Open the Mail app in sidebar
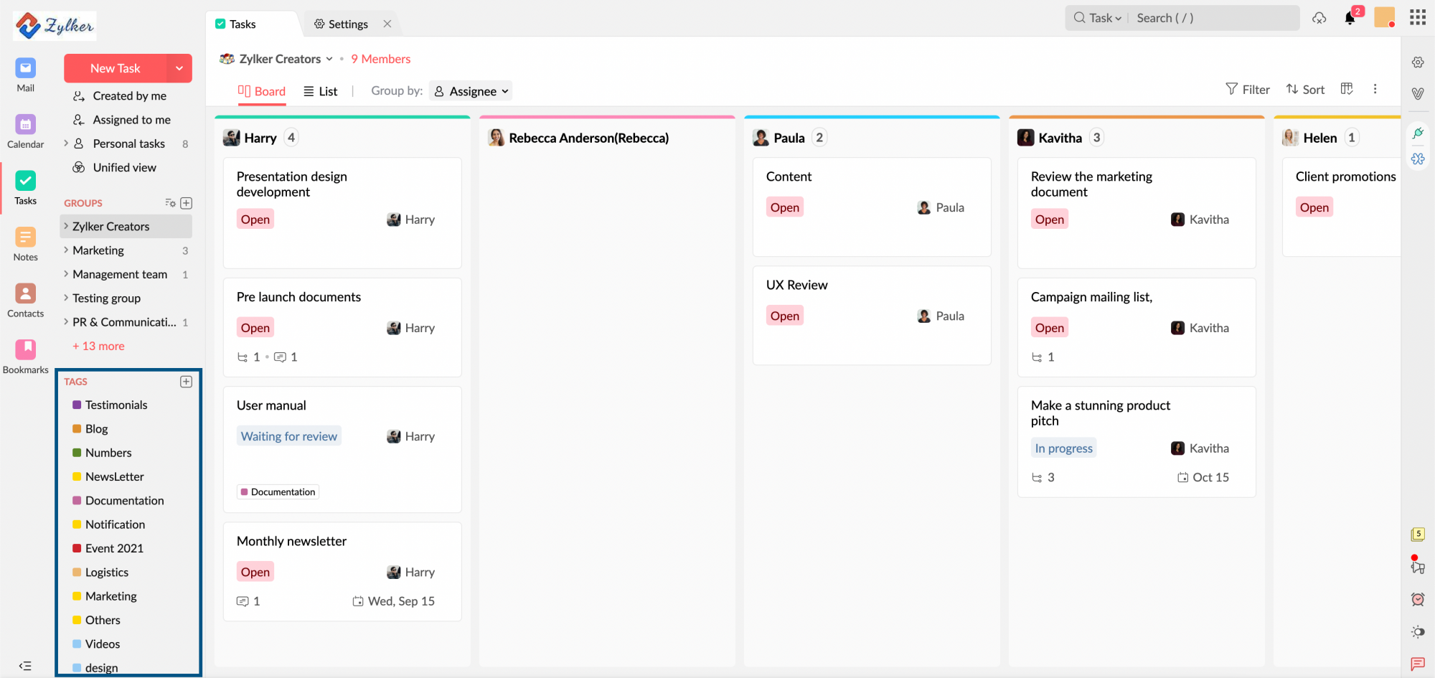The height and width of the screenshot is (678, 1435). pyautogui.click(x=25, y=75)
